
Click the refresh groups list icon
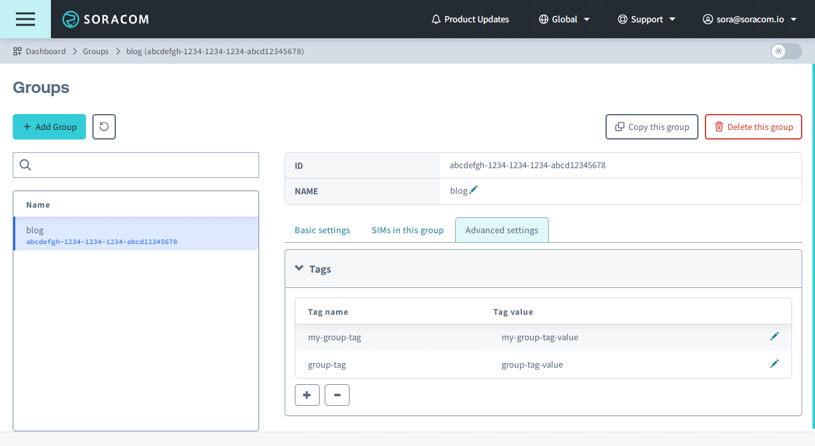104,127
